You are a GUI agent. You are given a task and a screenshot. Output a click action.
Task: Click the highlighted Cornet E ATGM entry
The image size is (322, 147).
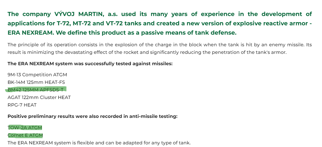point(25,135)
